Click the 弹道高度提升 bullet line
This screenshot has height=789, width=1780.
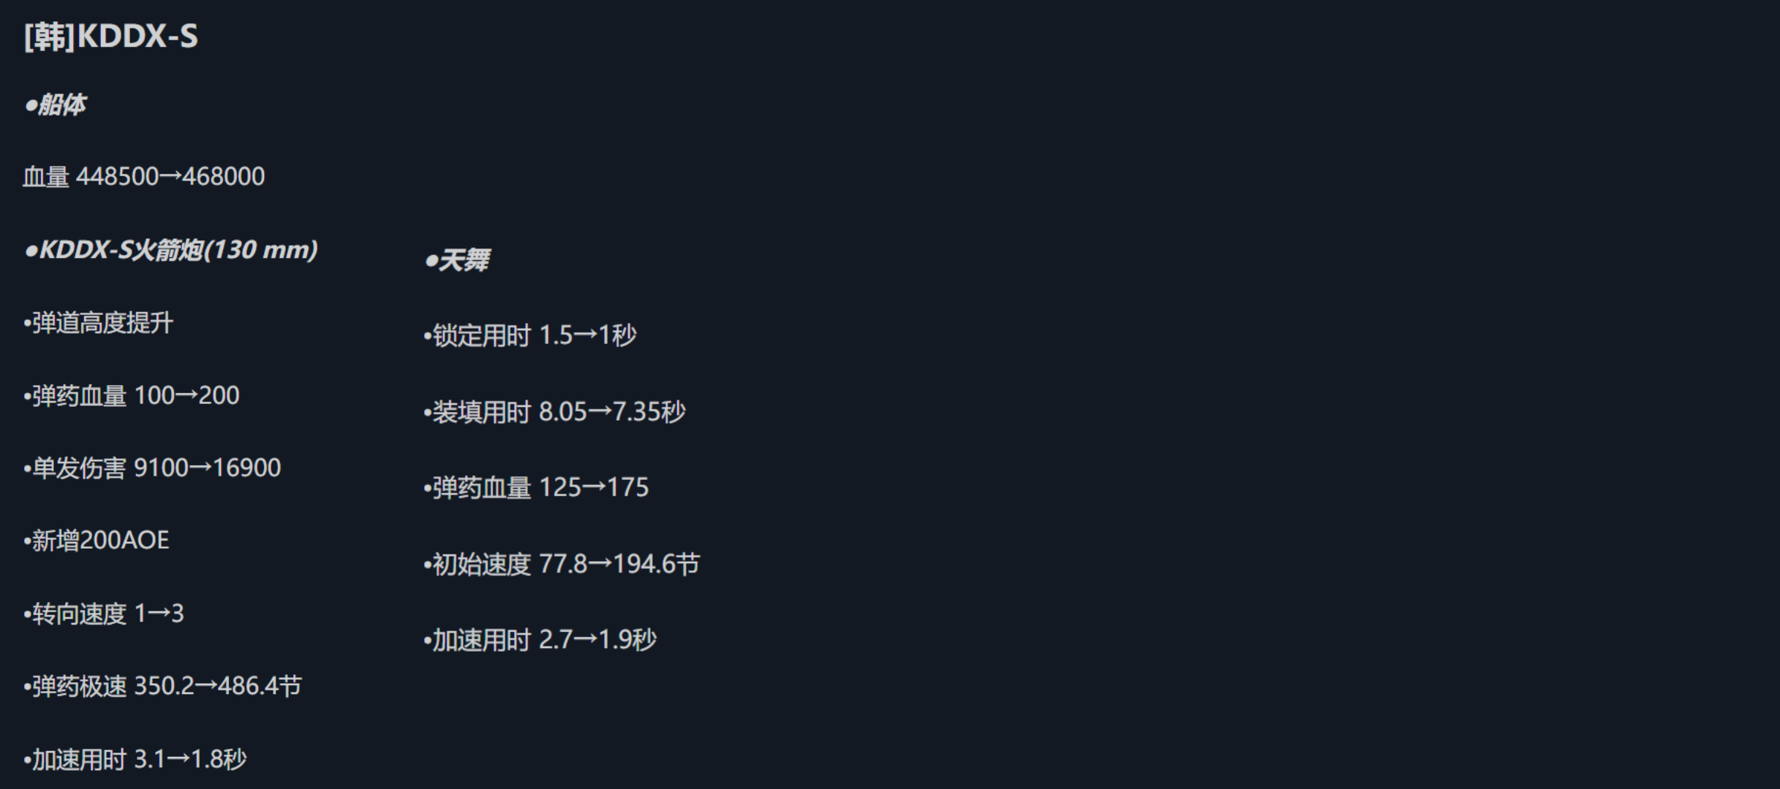pos(99,323)
